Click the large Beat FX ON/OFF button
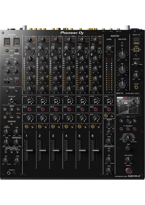Viewport: 145px width, 205px height. coord(128,170)
